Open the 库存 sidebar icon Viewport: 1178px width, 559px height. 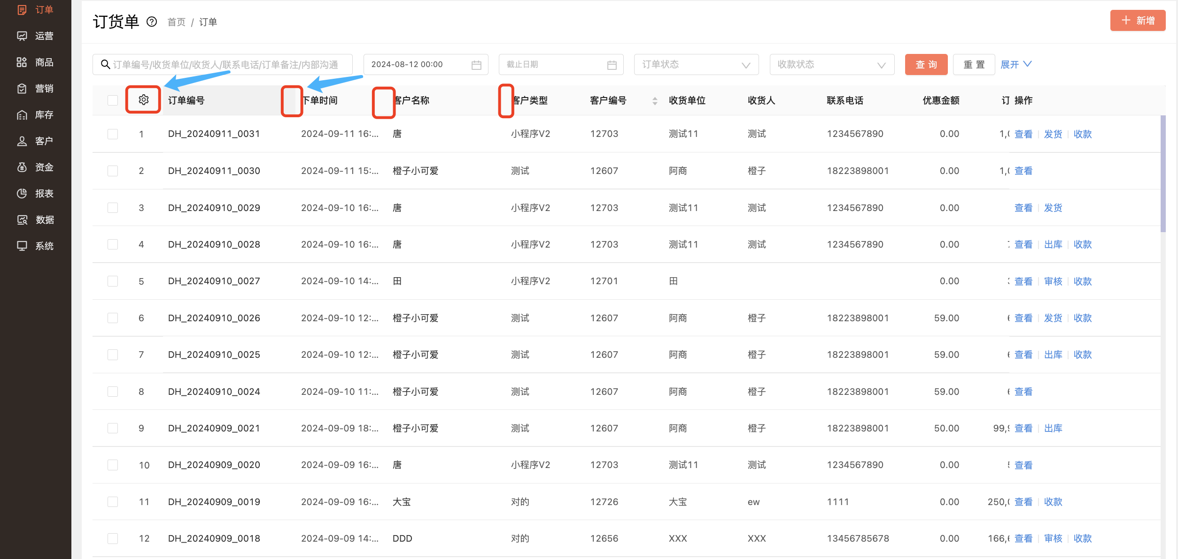(x=22, y=115)
